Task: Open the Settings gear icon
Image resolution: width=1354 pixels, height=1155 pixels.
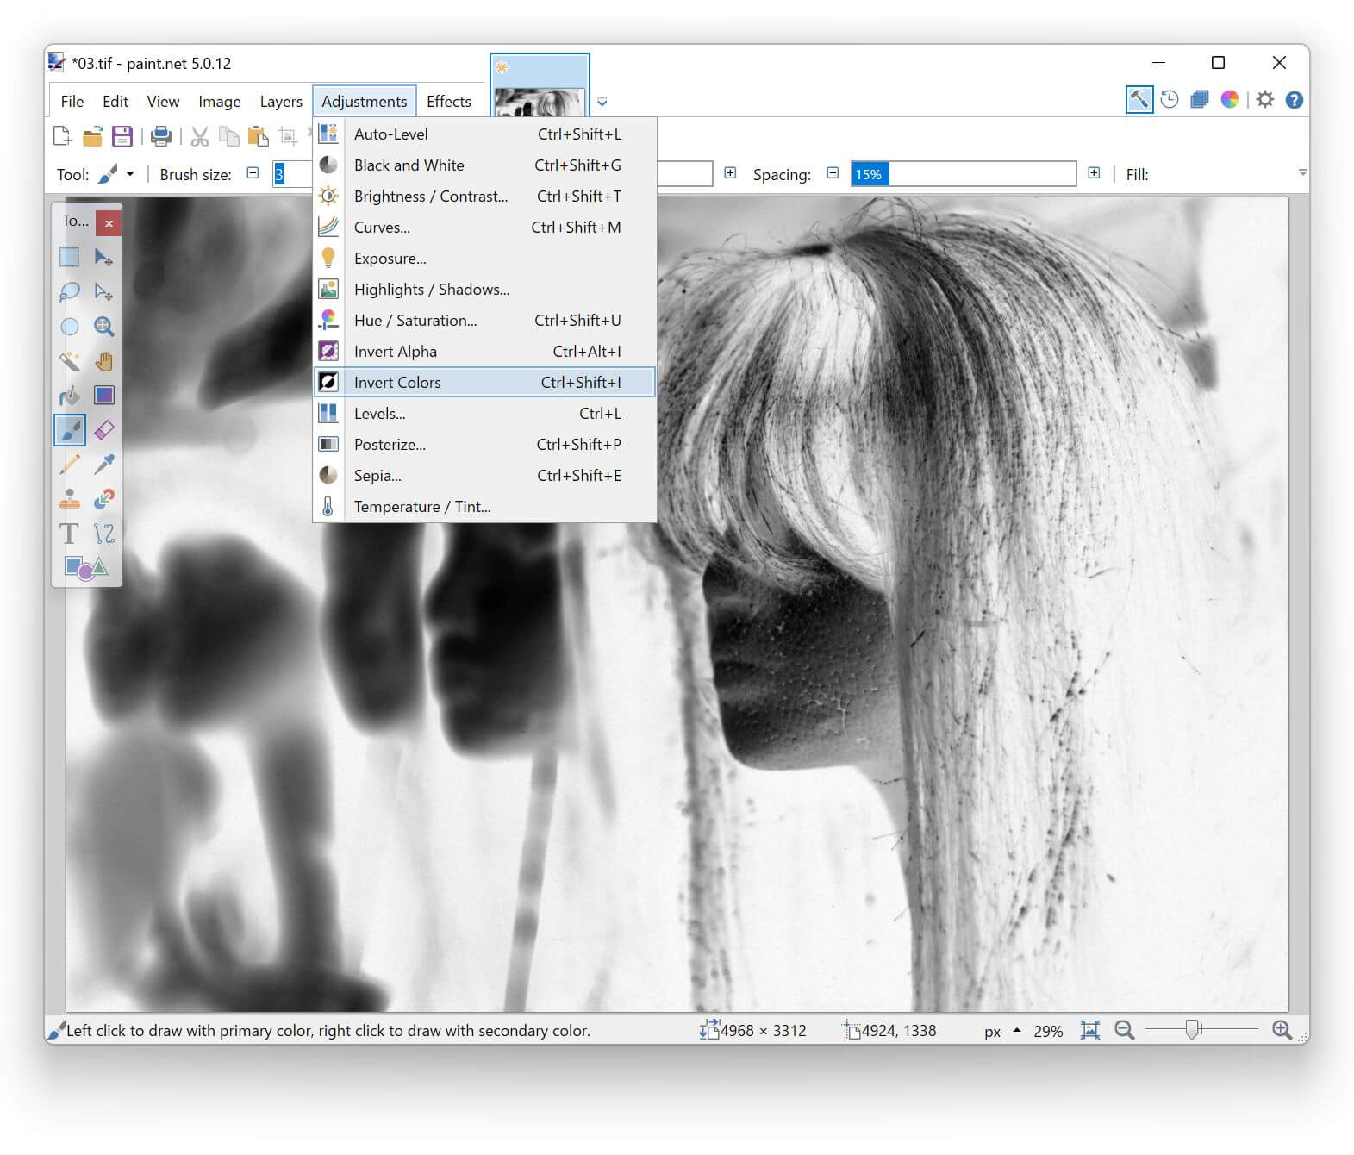Action: pos(1264,100)
